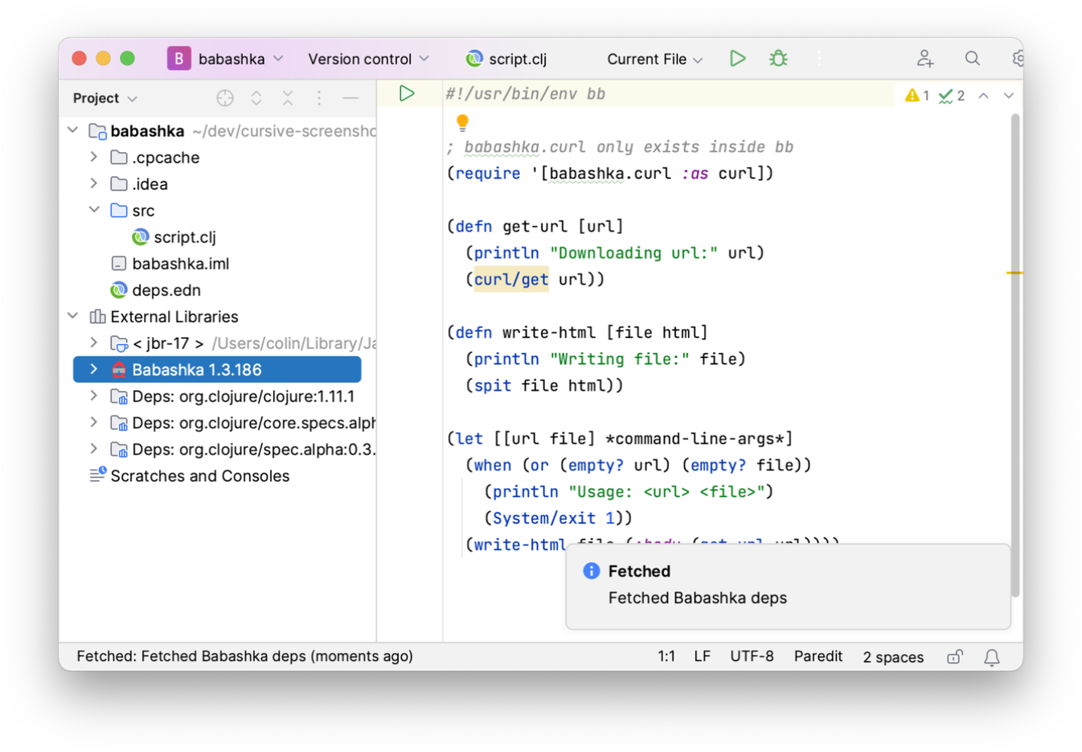Expand all items in Project panel
The image size is (1082, 752).
tap(256, 98)
